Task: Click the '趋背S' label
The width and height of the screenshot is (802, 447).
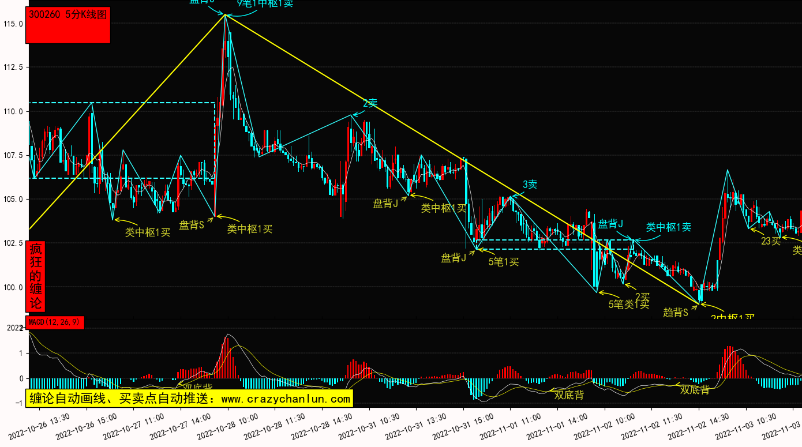Action: [x=676, y=313]
